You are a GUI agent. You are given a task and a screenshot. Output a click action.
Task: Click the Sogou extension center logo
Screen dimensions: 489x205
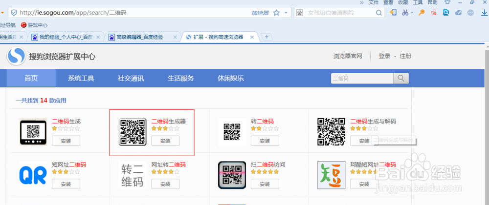pyautogui.click(x=16, y=56)
